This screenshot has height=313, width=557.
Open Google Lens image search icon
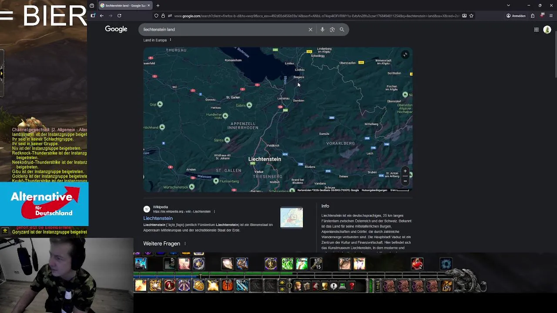tap(332, 30)
